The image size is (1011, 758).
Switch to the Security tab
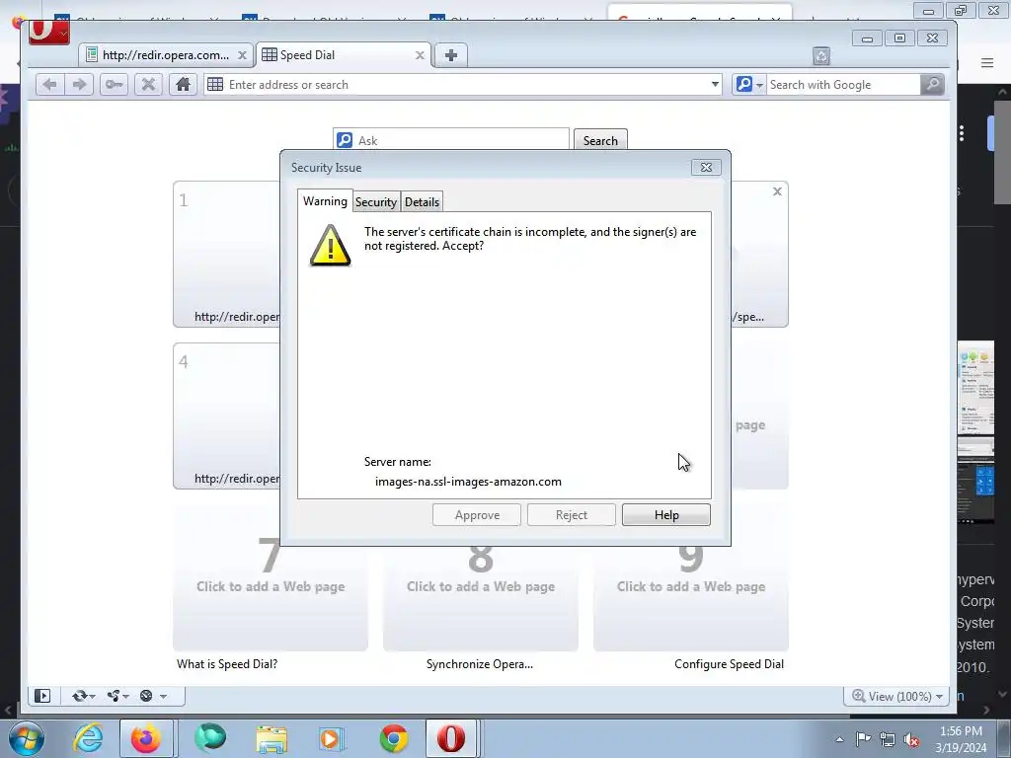click(x=376, y=201)
